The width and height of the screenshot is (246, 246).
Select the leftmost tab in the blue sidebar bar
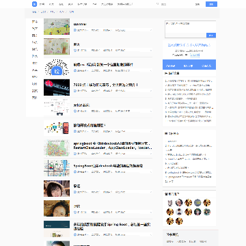tap(171, 66)
